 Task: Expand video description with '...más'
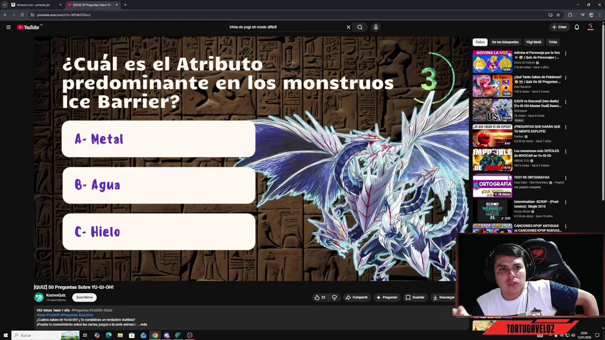coord(142,324)
